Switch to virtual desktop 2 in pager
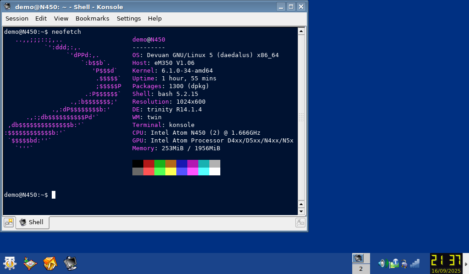 [x=361, y=269]
